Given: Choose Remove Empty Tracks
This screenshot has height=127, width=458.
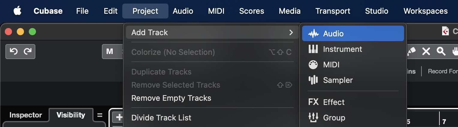Looking at the screenshot, I should pos(171,98).
